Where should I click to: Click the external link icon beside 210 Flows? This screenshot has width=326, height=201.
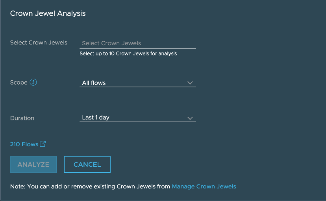coord(43,144)
